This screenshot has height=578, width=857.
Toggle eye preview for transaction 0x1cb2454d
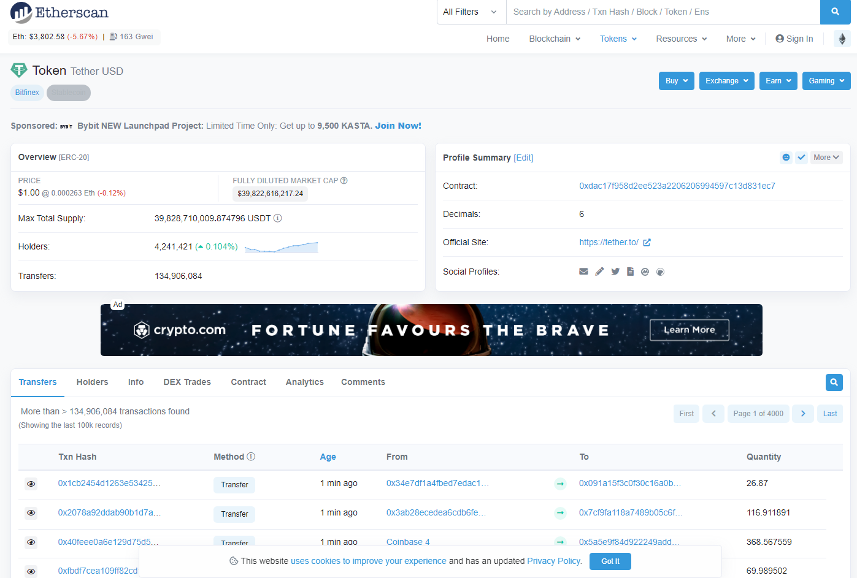click(31, 484)
